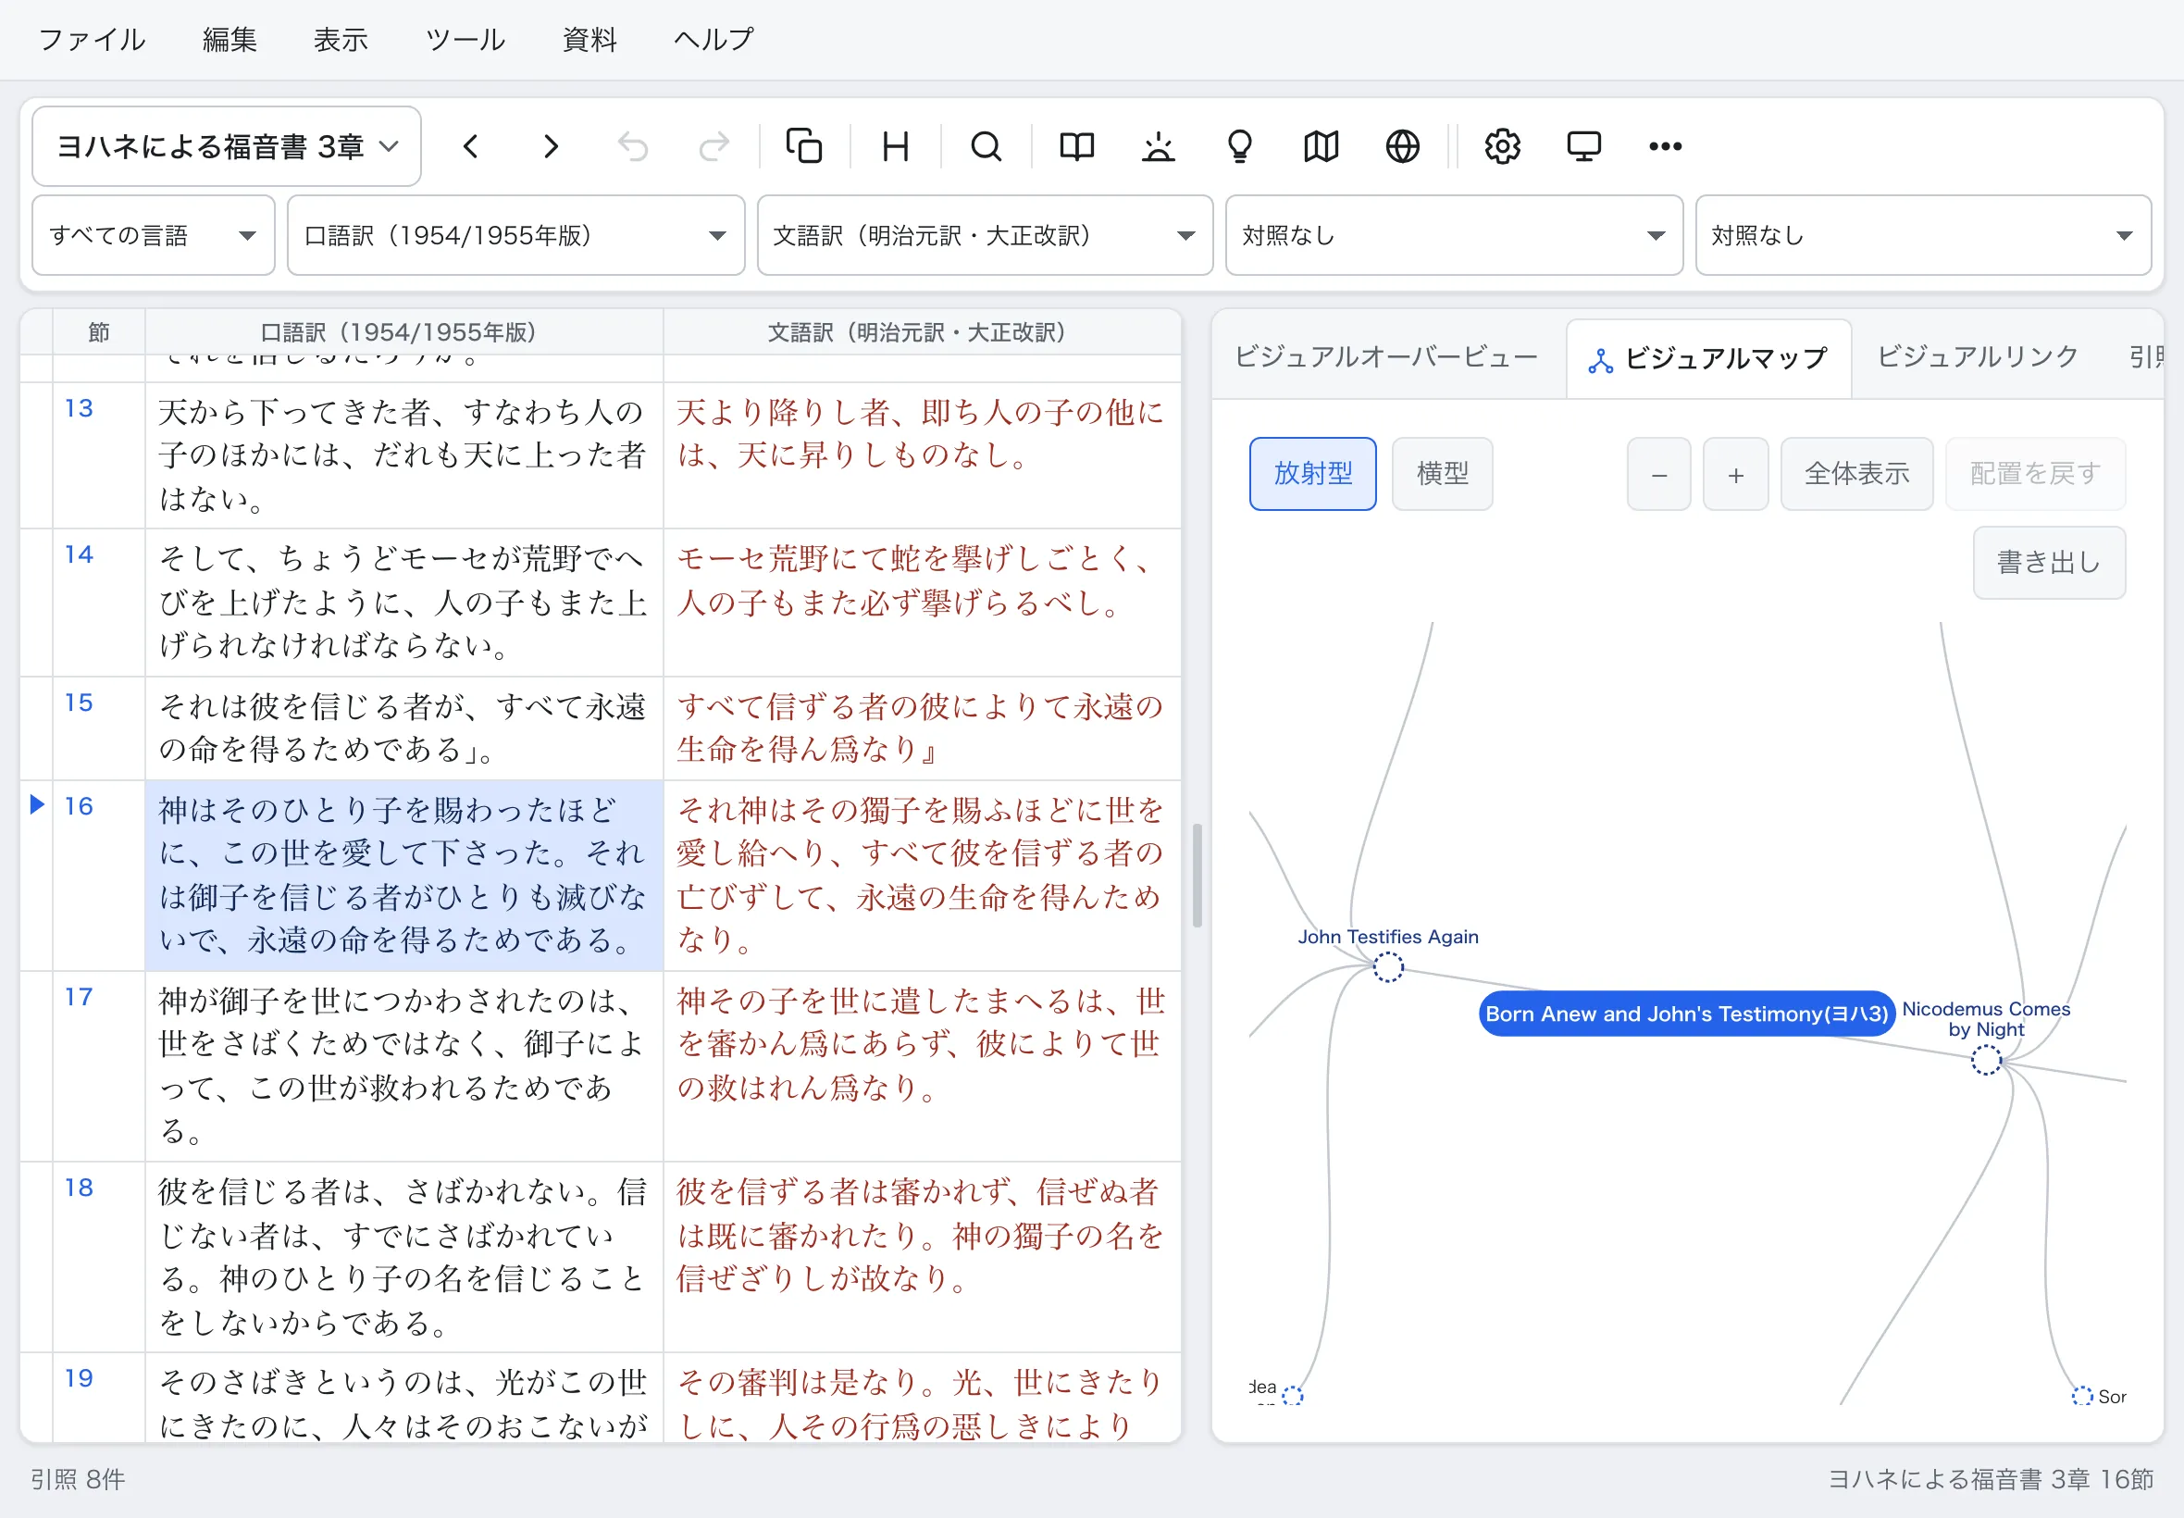Switch to ビジュアルオーバービュー tab
The image size is (2184, 1518).
[1386, 356]
